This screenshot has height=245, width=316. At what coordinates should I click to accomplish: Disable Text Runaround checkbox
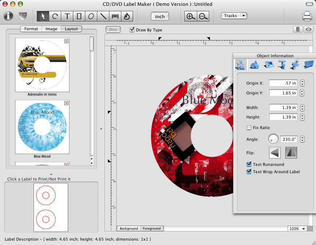click(249, 164)
